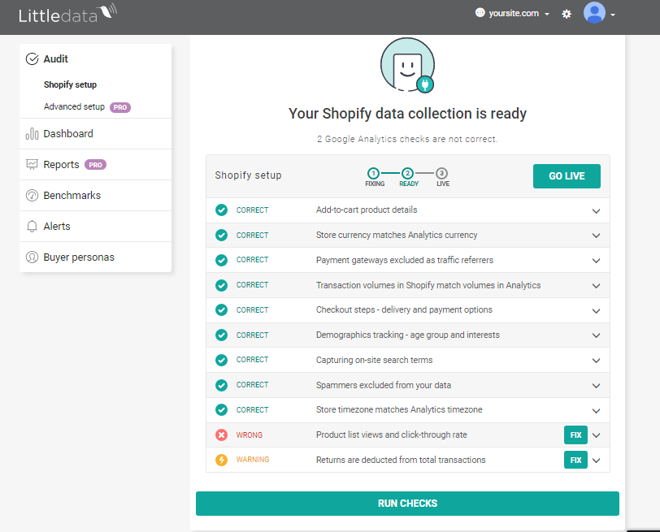Click the RUN CHECKS button
The height and width of the screenshot is (532, 660).
click(407, 504)
